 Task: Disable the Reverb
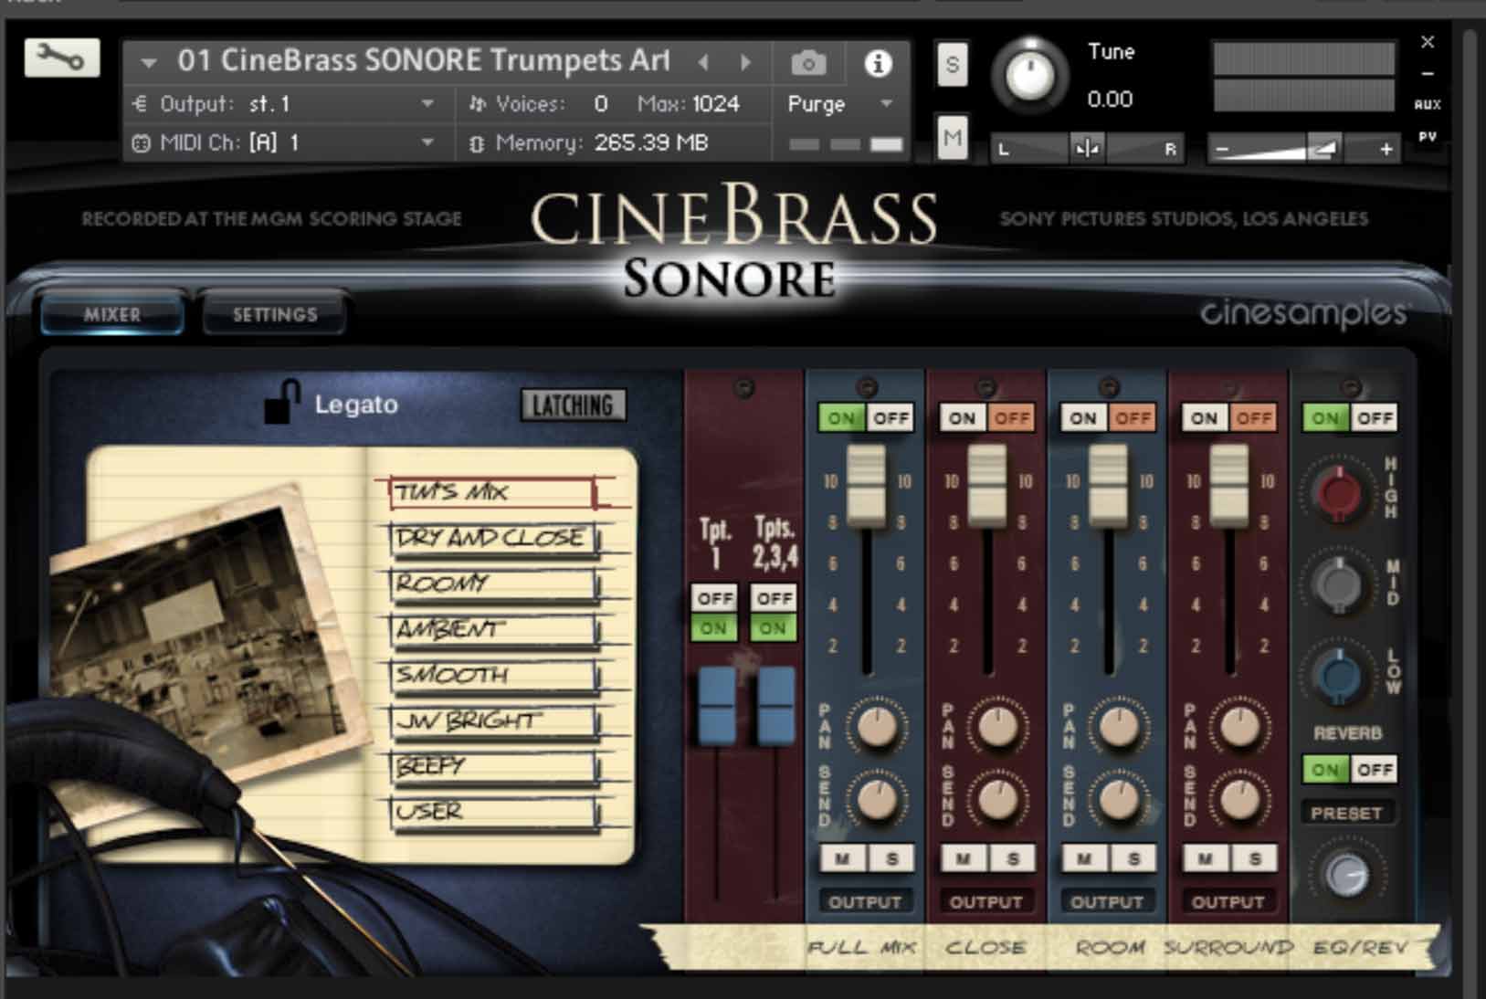tap(1375, 769)
